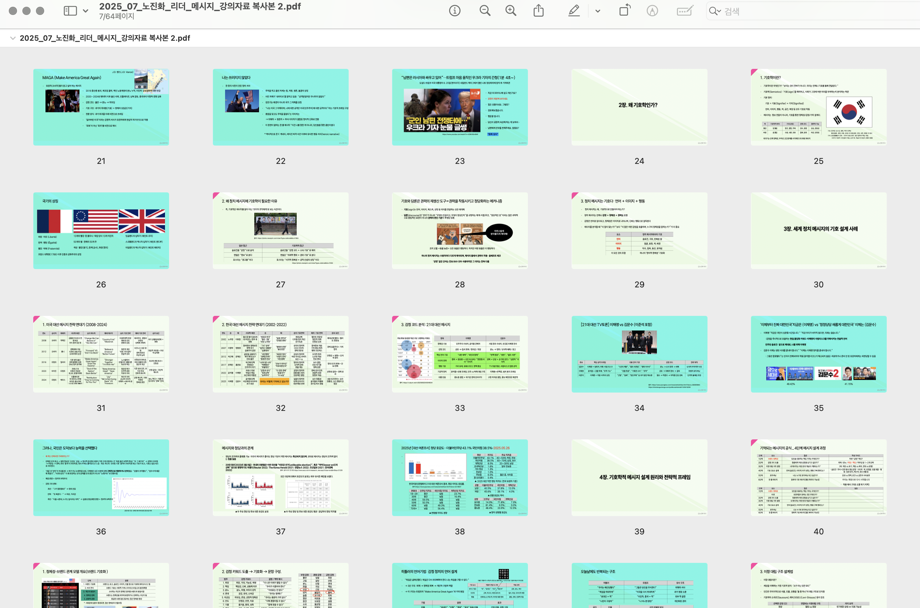Open the Share icon in the toolbar

[538, 11]
